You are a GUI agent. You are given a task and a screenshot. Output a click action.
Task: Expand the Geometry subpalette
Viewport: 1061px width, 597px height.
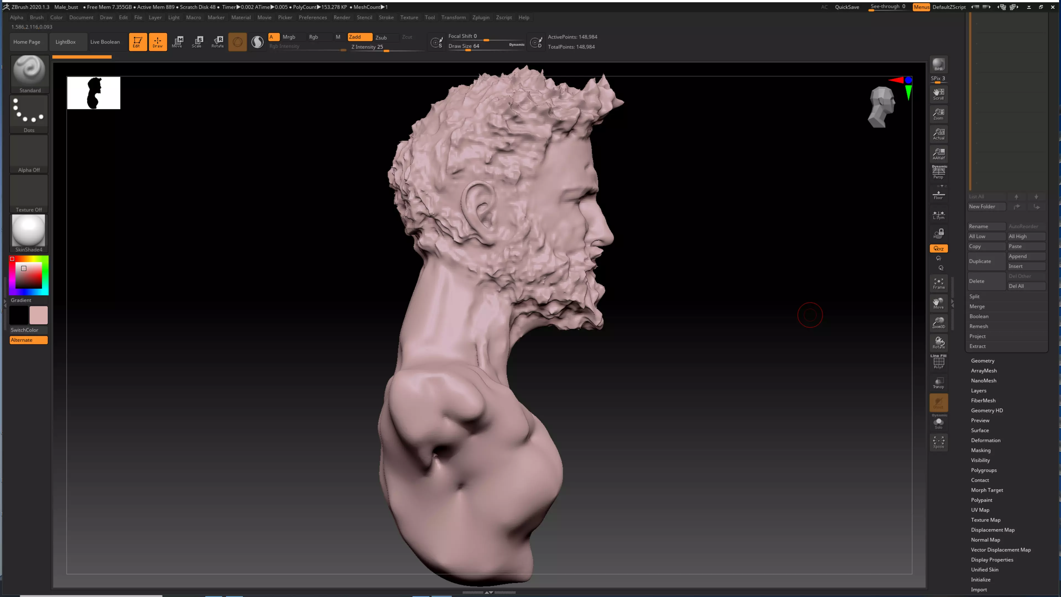click(x=982, y=361)
